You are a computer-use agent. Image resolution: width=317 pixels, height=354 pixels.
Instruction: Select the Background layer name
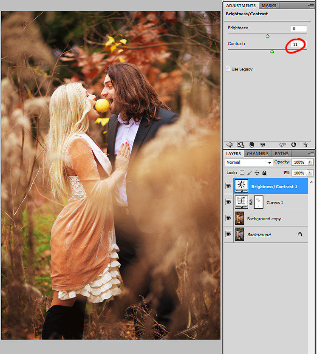click(259, 235)
